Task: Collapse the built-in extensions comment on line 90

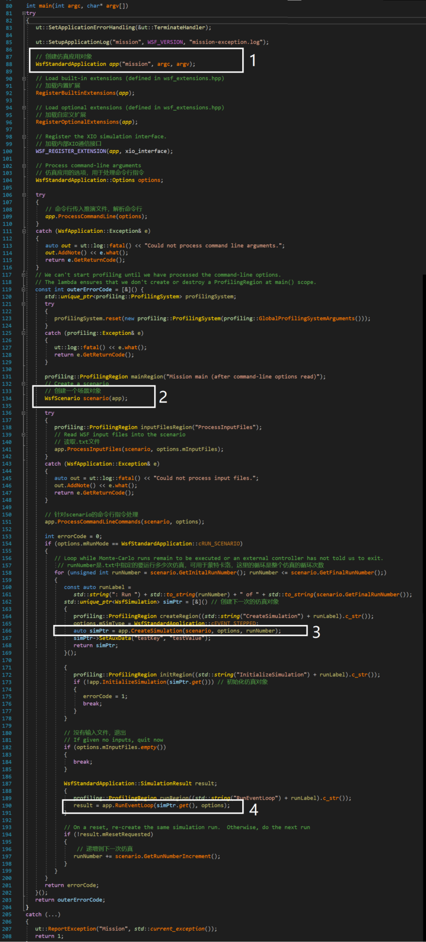Action: point(24,78)
